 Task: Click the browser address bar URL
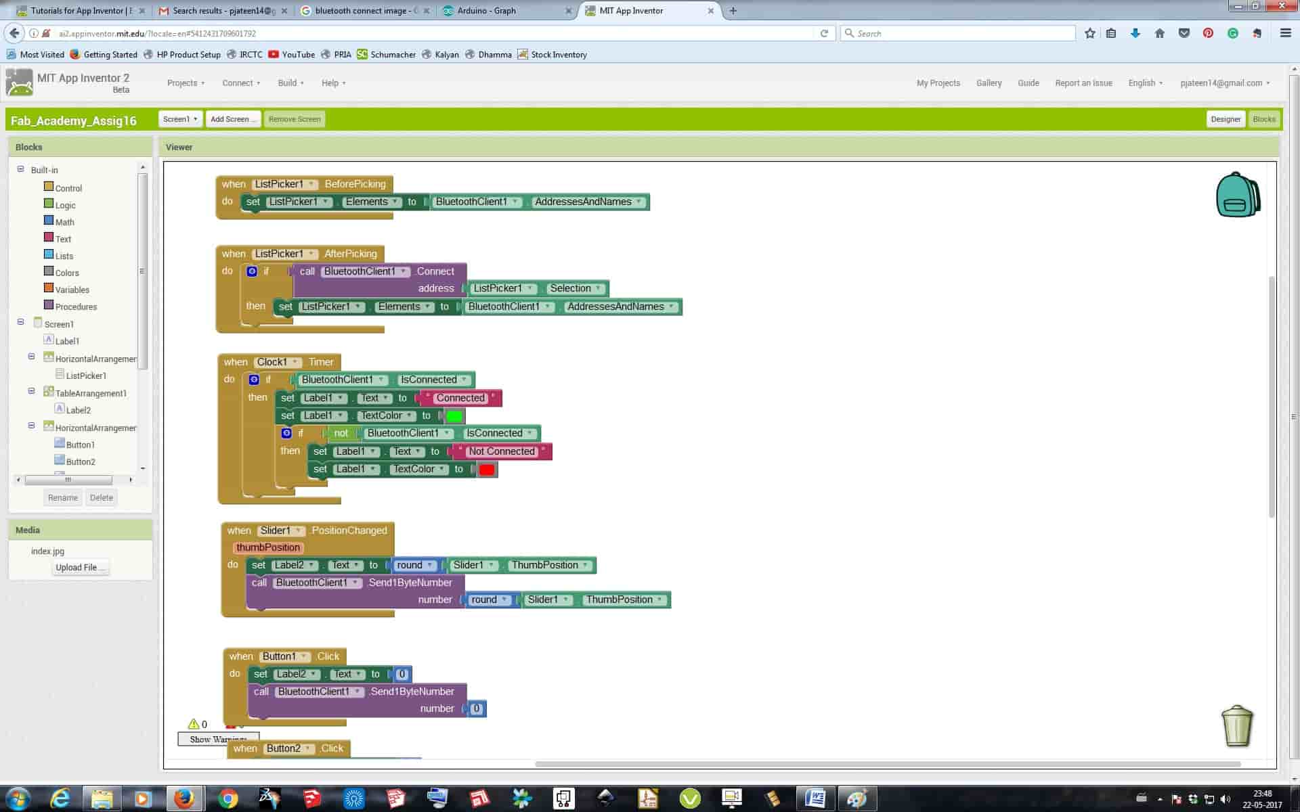pos(157,33)
